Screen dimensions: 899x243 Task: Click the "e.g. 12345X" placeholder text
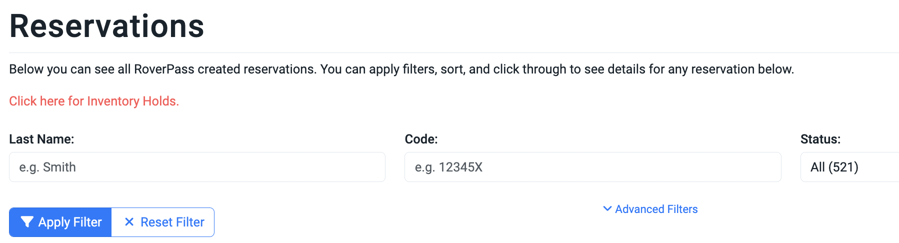tap(448, 167)
